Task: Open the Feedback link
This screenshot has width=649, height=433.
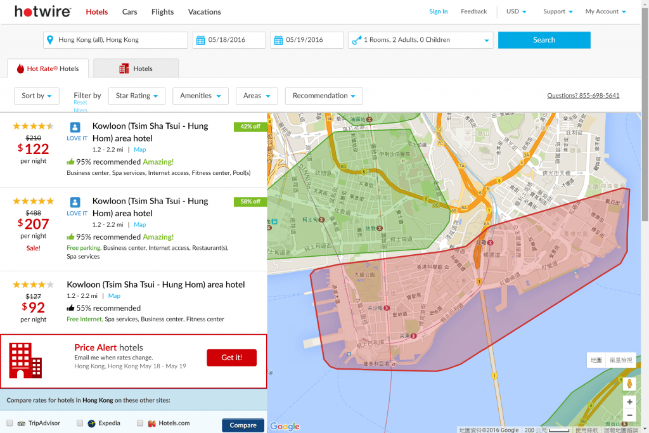Action: click(x=473, y=11)
